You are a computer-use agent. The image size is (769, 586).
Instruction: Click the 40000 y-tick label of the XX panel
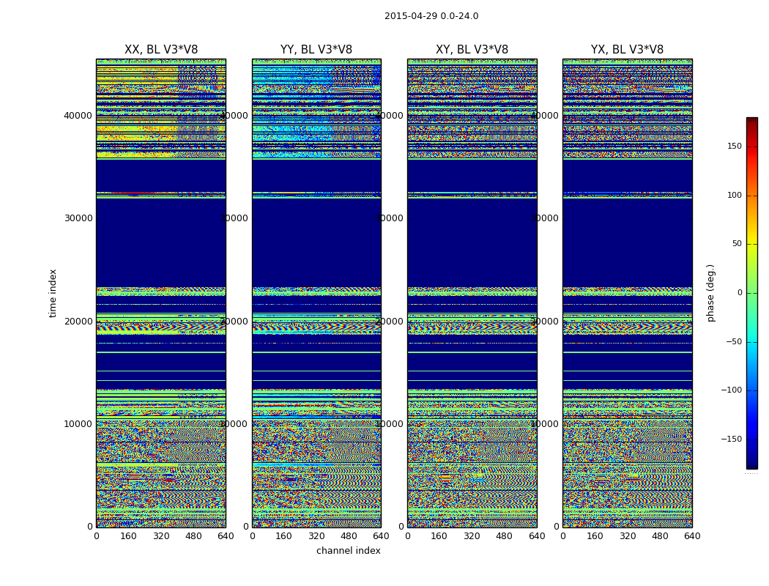tap(78, 115)
